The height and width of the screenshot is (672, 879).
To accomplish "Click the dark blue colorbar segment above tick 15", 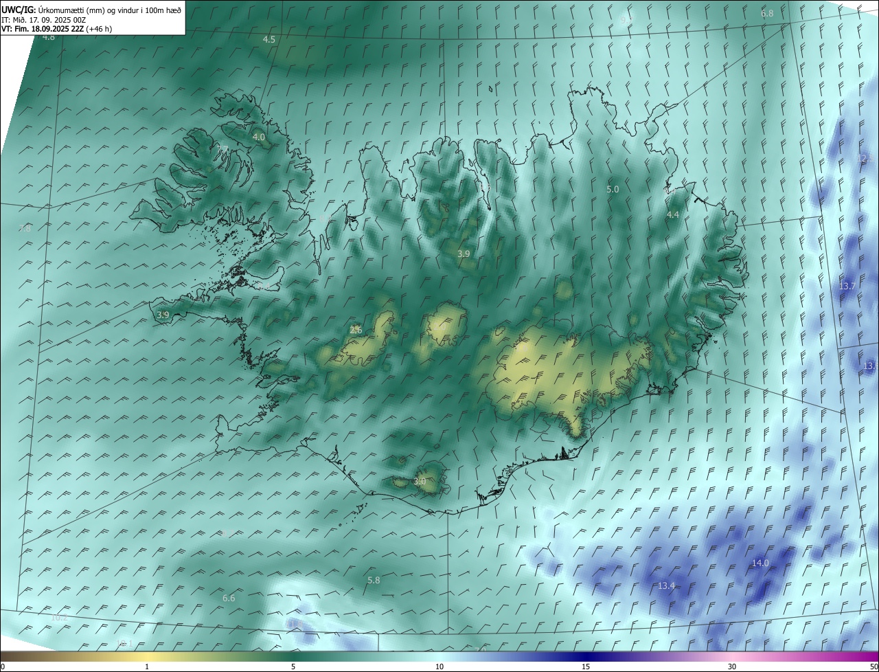I will pos(586,656).
